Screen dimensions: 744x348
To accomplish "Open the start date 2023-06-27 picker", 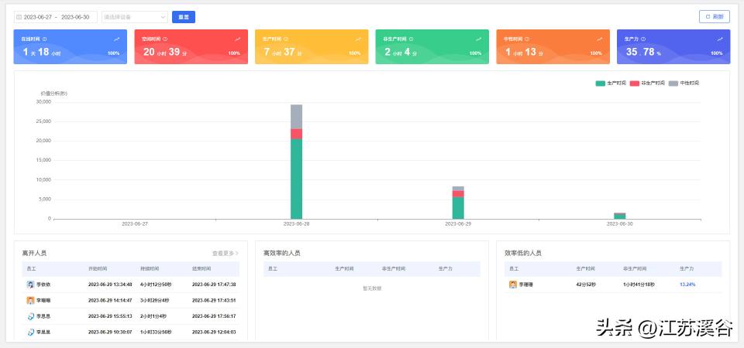I will point(39,16).
